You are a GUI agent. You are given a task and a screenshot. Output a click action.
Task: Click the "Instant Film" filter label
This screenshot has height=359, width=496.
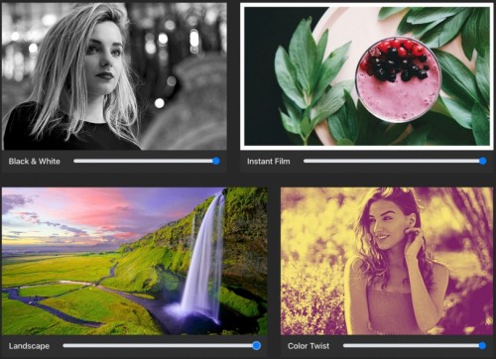tap(269, 162)
